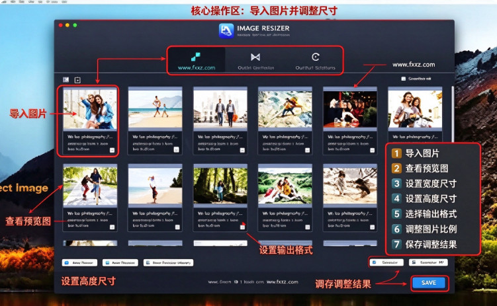Select the tab with teal squares icon
The image size is (497, 306).
(x=196, y=60)
